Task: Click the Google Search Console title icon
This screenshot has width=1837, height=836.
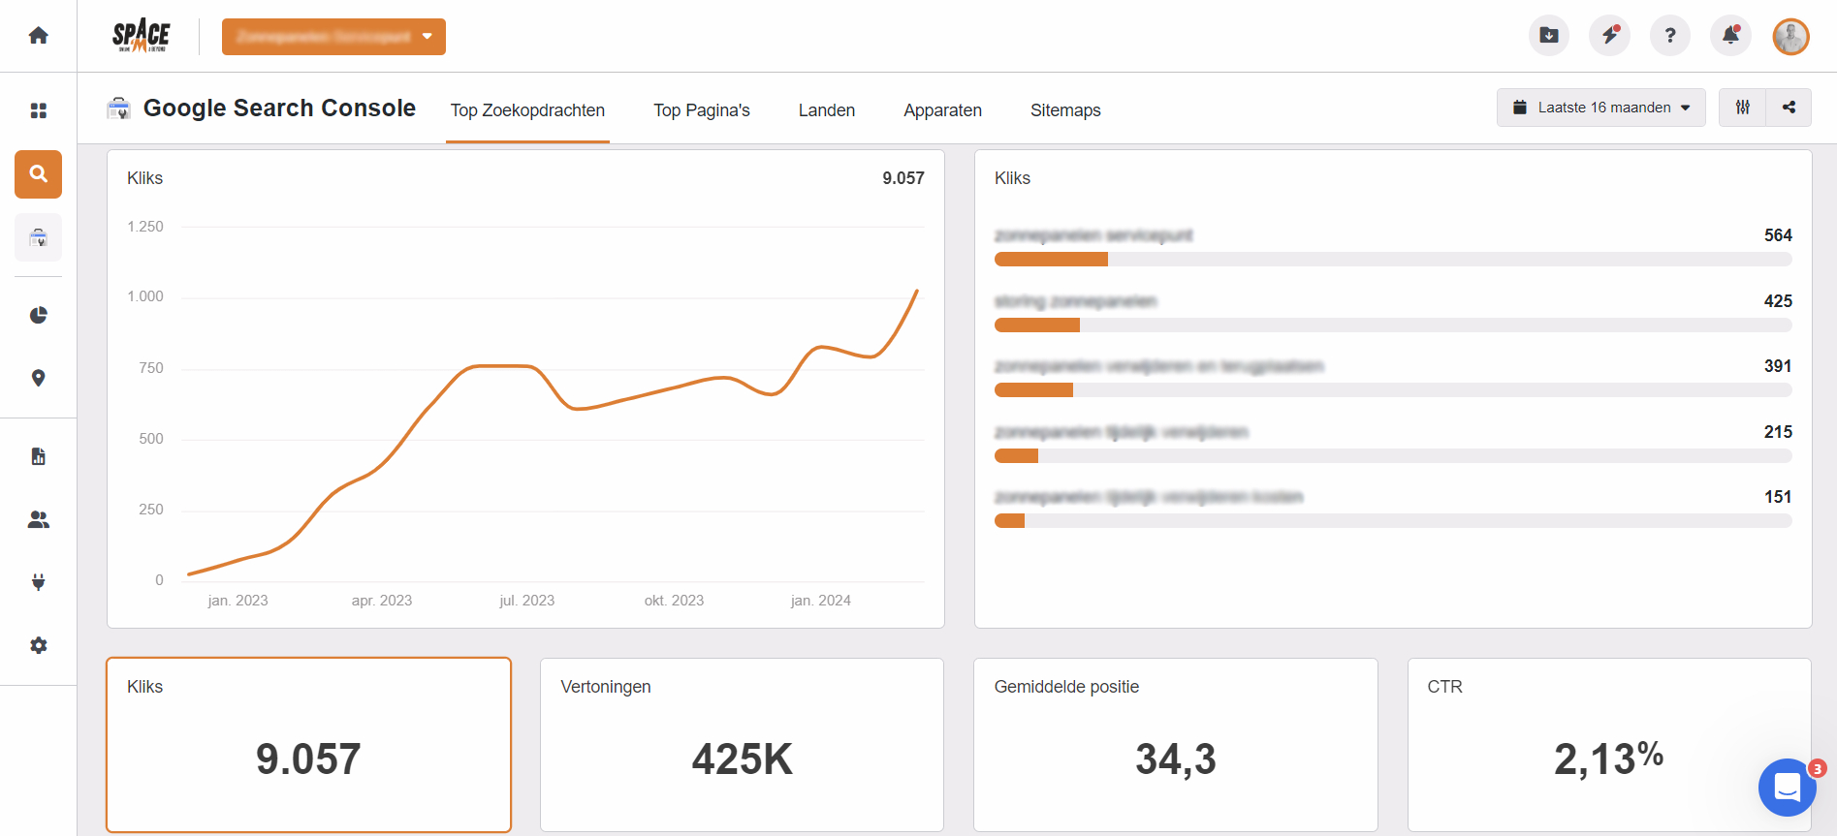Action: click(118, 108)
